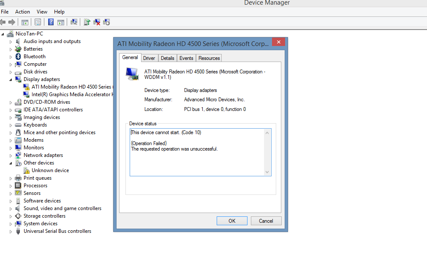Select the NicoTan-PC computer icon
Screen dimensions: 427x267
click(x=10, y=34)
